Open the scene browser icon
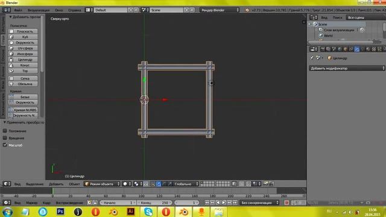Screen dimensions: 386x217 coord(145,10)
